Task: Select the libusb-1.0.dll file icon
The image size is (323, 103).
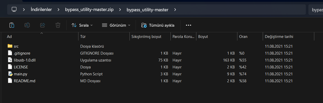Action: click(x=10, y=60)
